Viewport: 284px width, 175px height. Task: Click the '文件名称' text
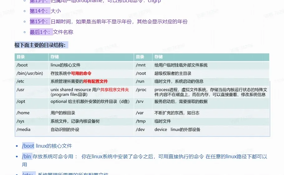pos(63,32)
